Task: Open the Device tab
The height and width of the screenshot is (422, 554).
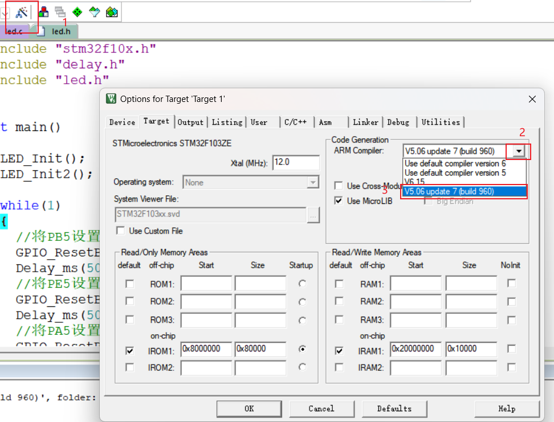Action: (122, 122)
